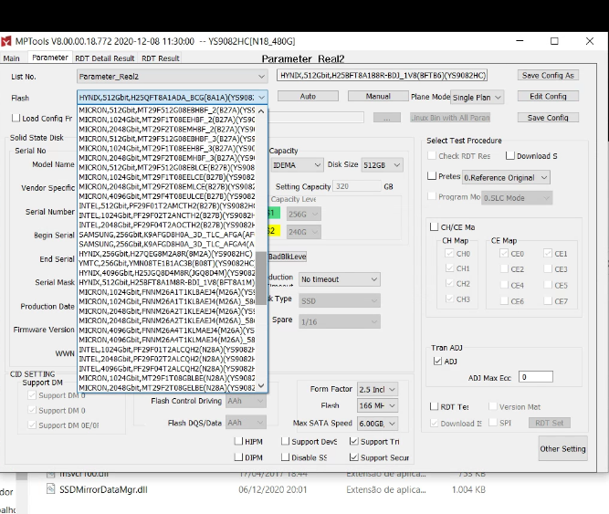Select HYNIX 4096Gbit H25JGQ8D4M8R entry
Viewport: 609px width, 514px height.
[167, 273]
